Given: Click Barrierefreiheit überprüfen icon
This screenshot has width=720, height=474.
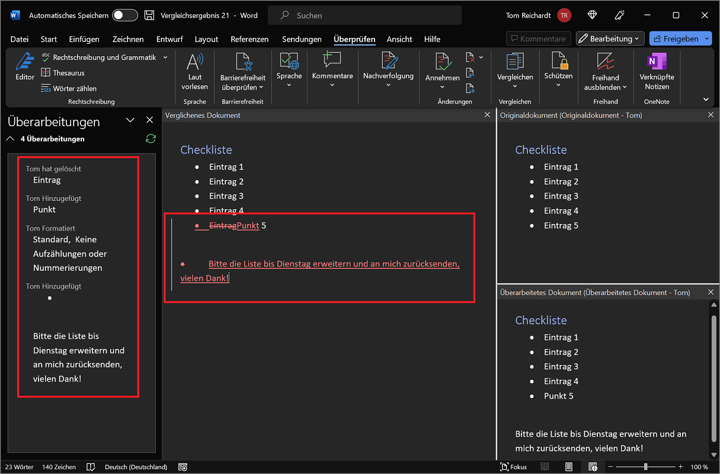Looking at the screenshot, I should pos(243,62).
